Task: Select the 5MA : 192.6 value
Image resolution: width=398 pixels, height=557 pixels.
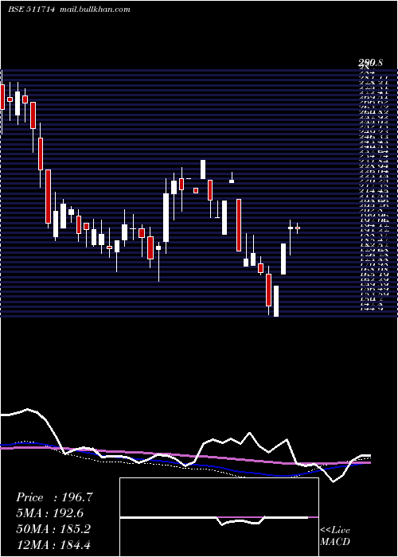Action: [x=52, y=513]
